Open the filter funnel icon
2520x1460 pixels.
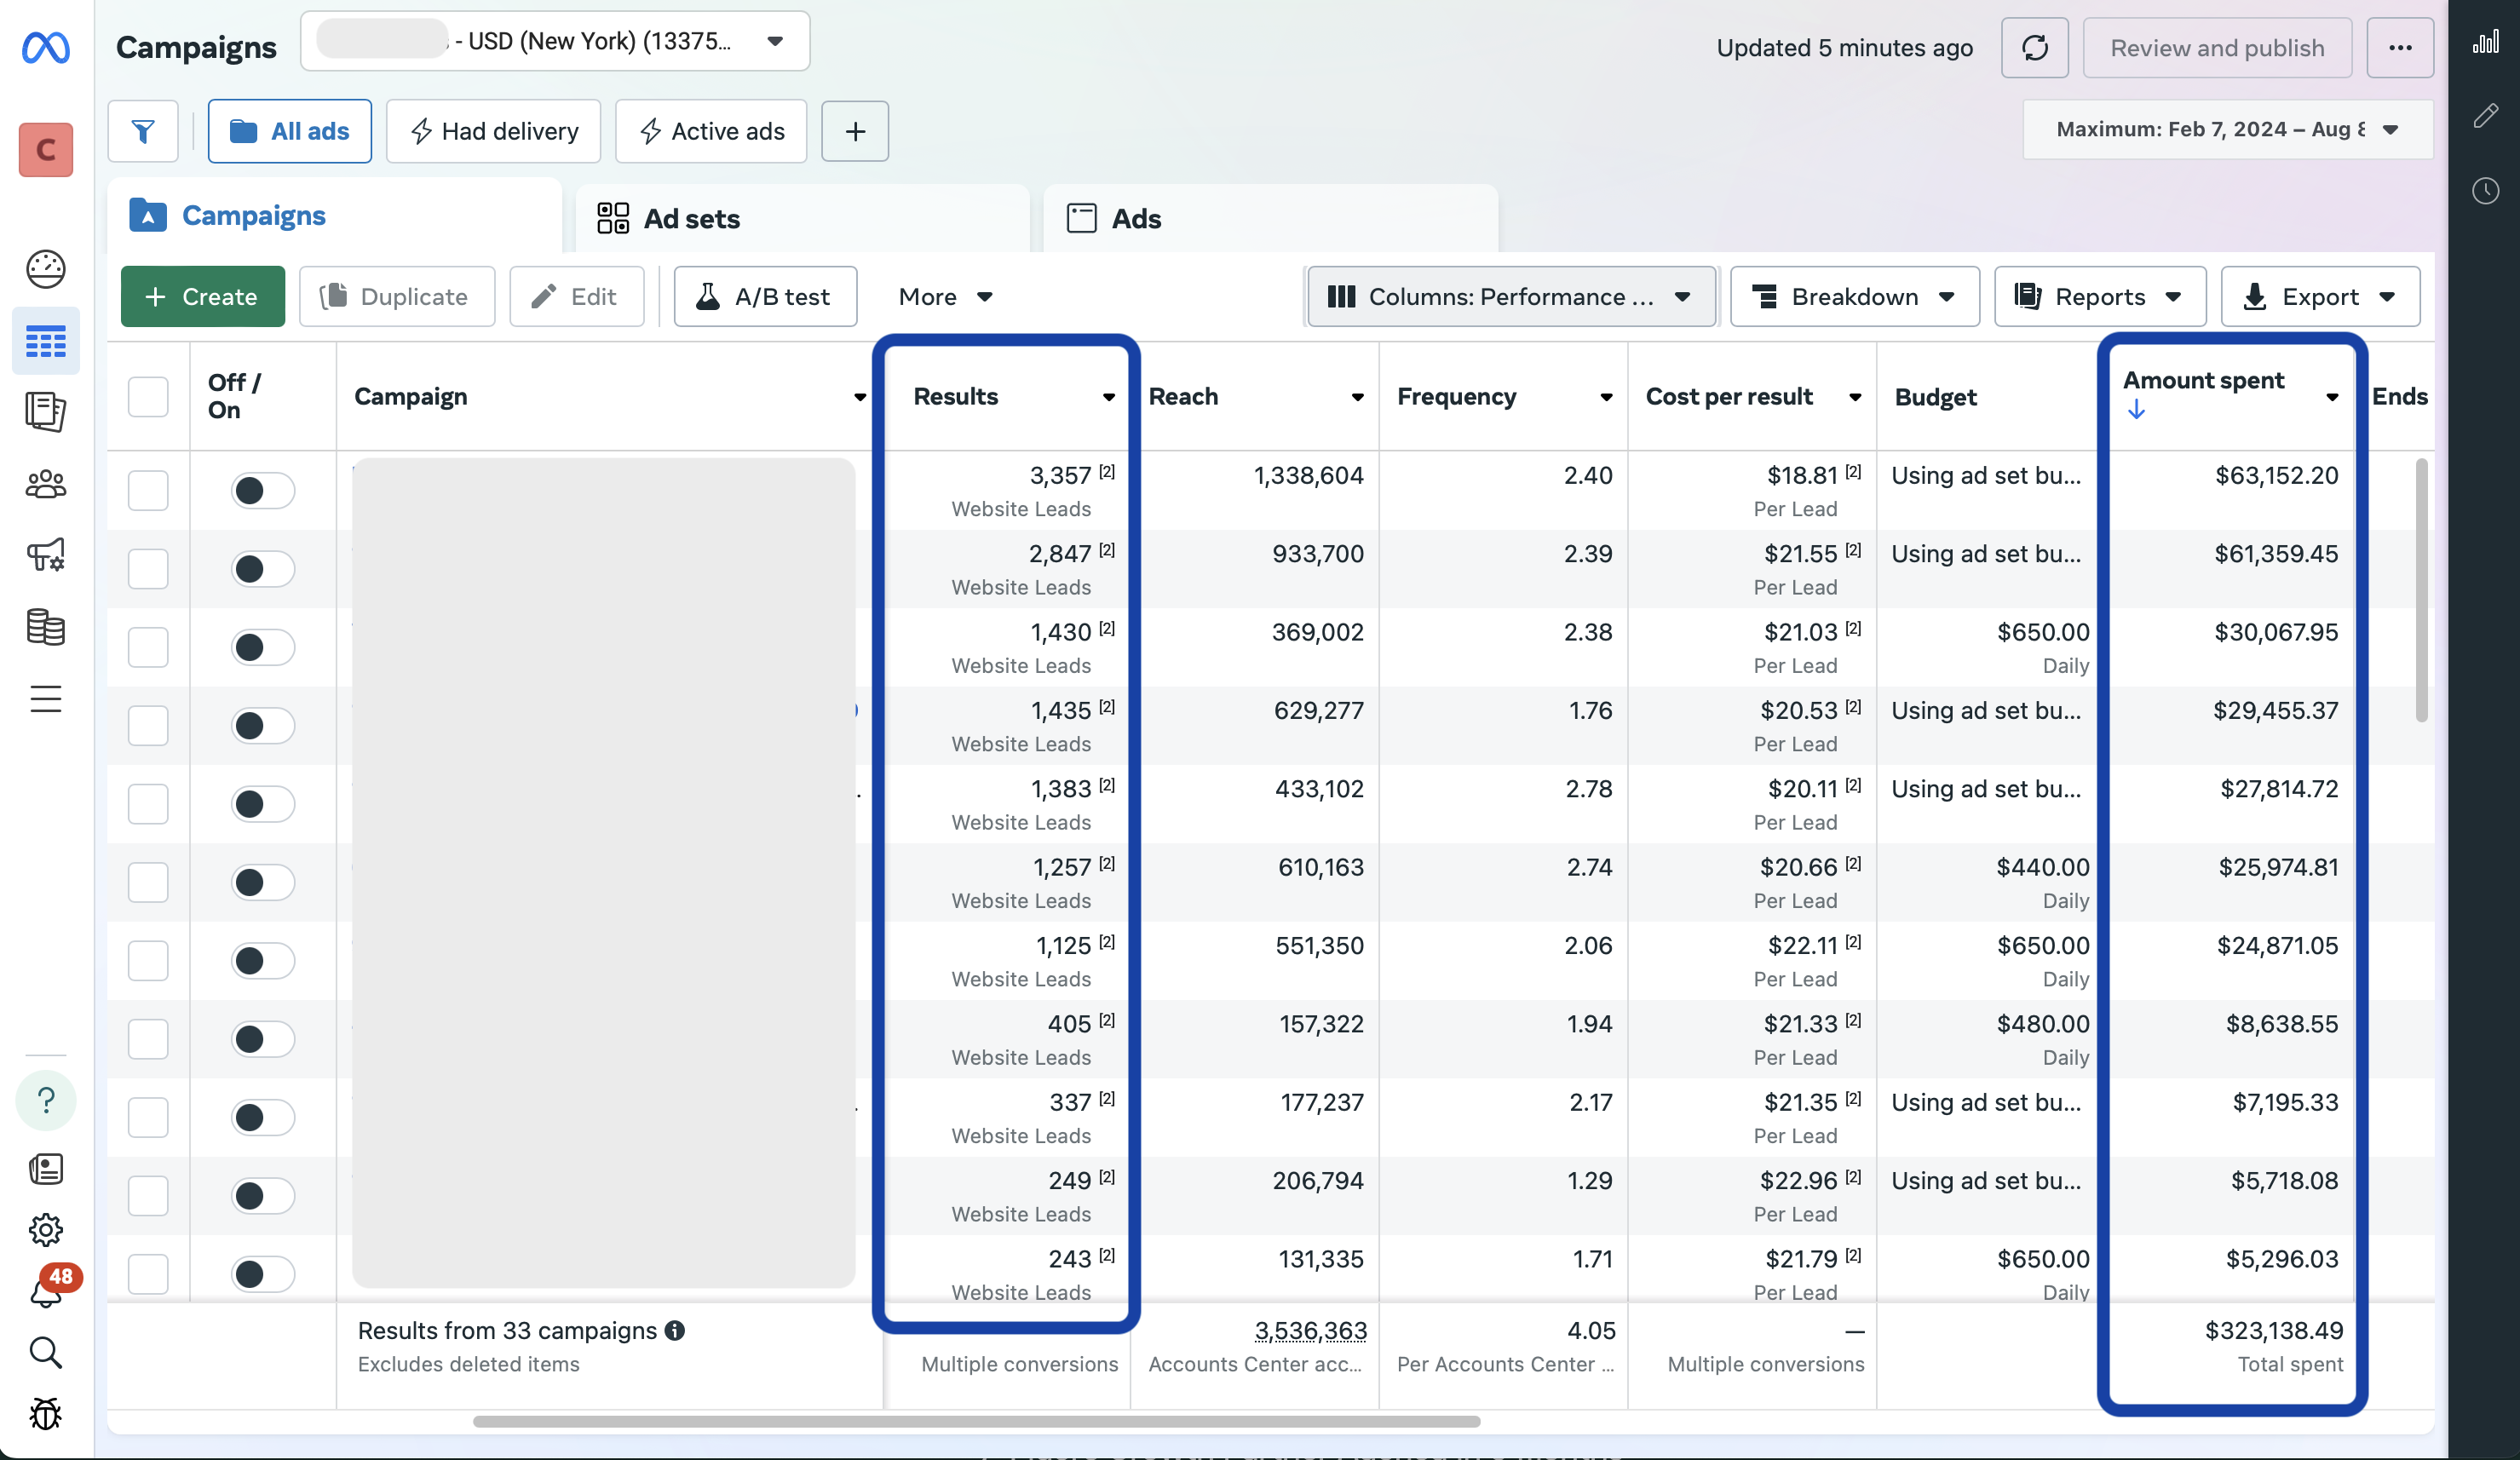coord(143,131)
